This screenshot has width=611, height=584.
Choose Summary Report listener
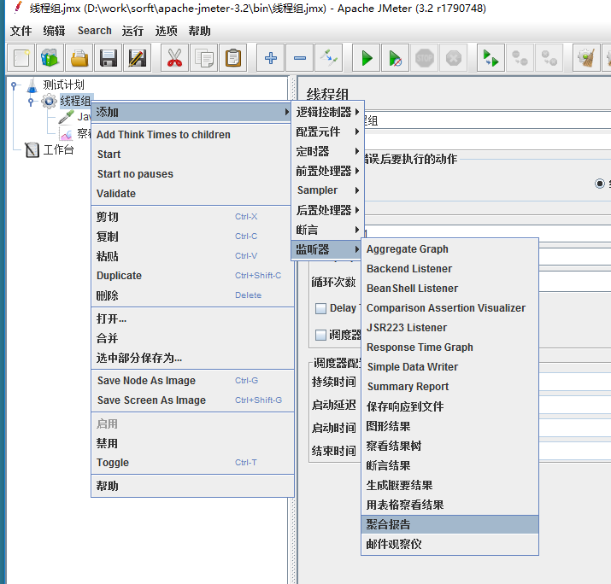[x=450, y=387]
